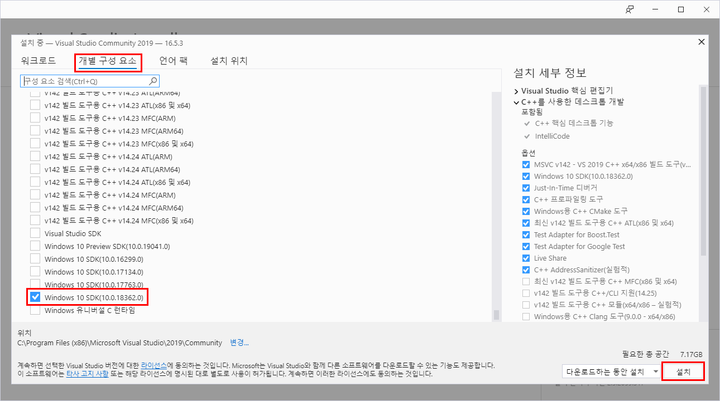This screenshot has width=720, height=401.
Task: Check v142 C++ v14.24 ATL(x86 및 x64)
Action: point(35,182)
